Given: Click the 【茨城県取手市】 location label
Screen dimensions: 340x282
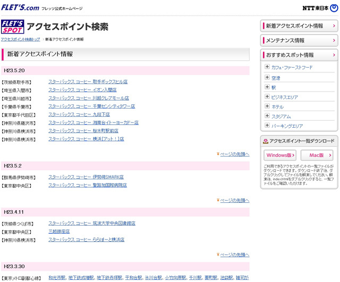Looking at the screenshot, I should click(x=16, y=82).
